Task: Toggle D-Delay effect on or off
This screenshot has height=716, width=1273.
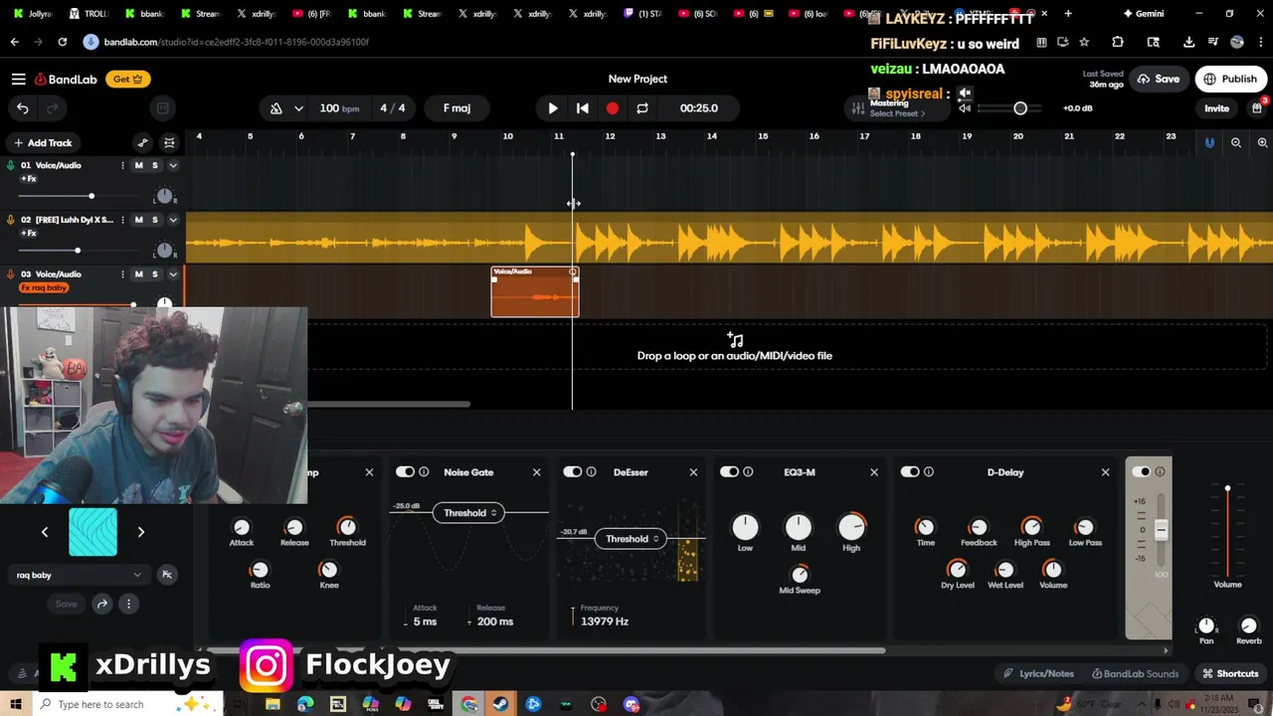Action: [910, 472]
